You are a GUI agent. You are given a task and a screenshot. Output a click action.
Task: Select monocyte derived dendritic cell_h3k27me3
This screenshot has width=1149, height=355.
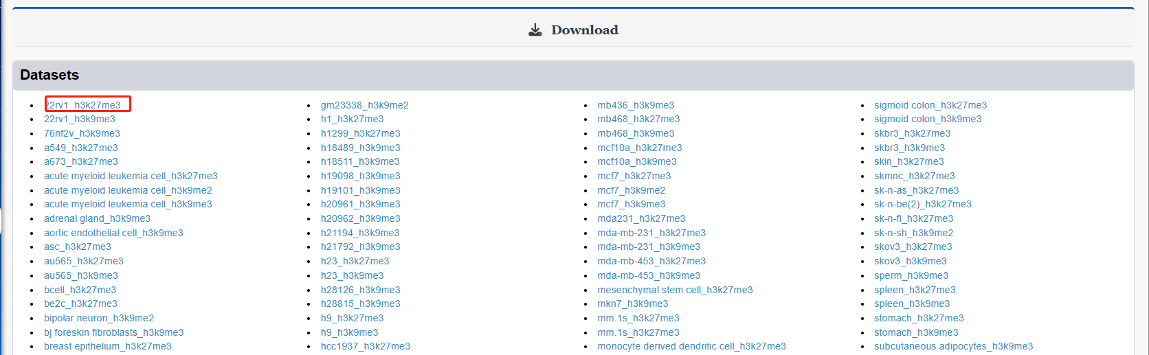pyautogui.click(x=691, y=346)
